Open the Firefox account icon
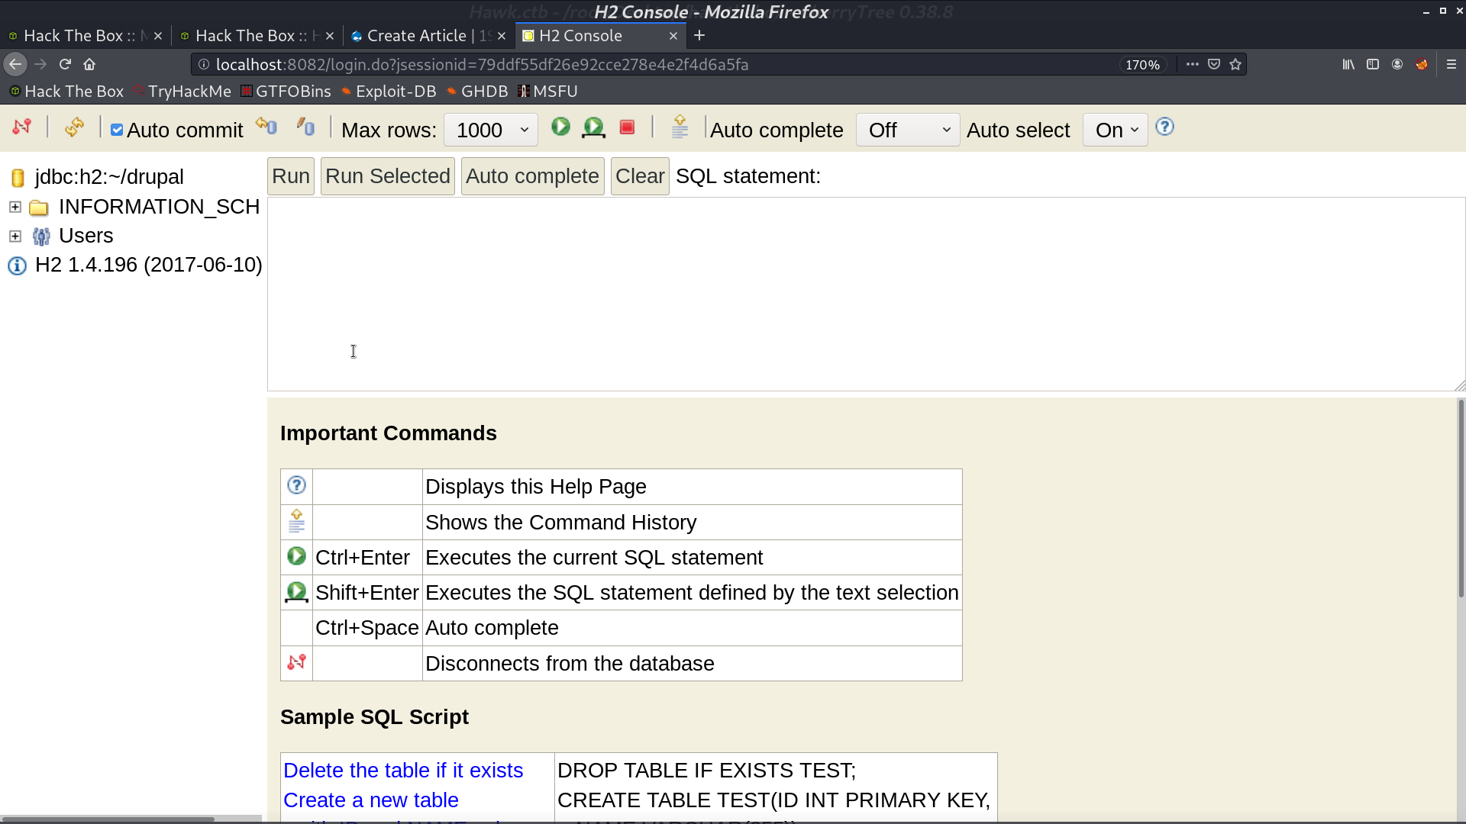 [x=1397, y=65]
